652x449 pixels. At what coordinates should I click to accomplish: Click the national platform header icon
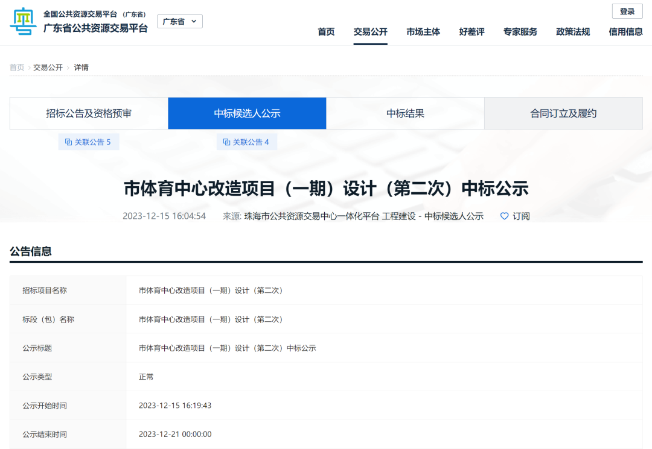[x=22, y=20]
